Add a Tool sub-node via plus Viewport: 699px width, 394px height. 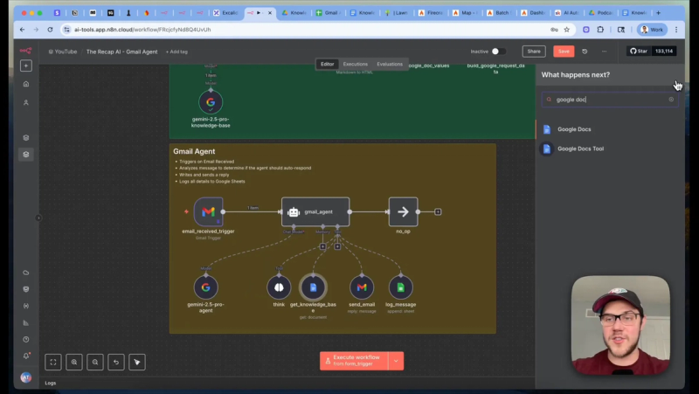tap(337, 246)
